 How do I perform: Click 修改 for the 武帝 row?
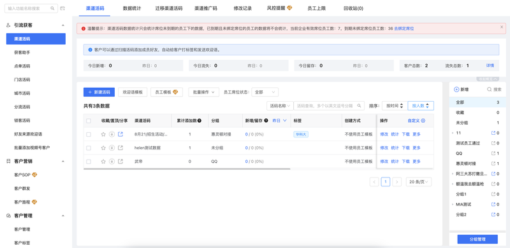[x=384, y=162]
